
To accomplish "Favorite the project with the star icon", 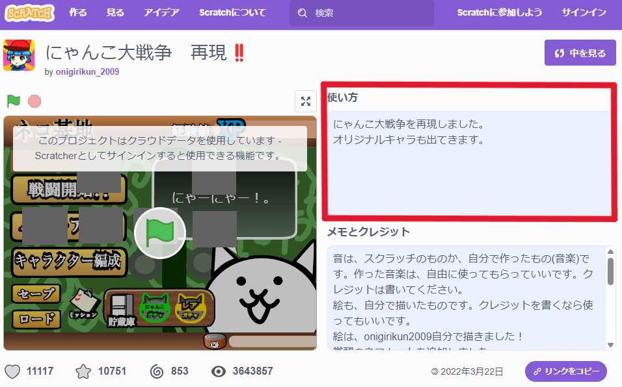I will 83,371.
